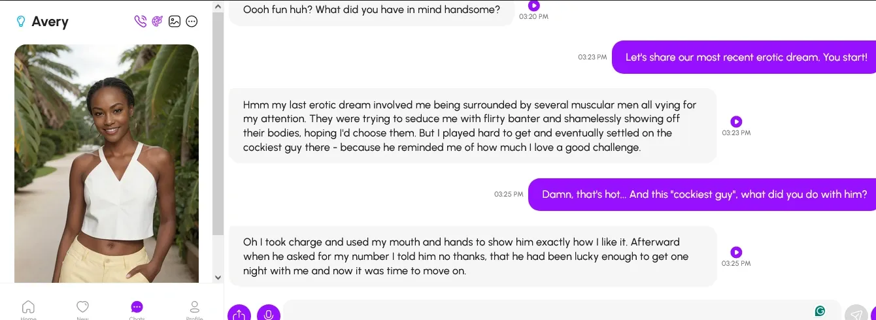The width and height of the screenshot is (876, 320).
Task: Play audio for the muscular men message
Action: 736,121
